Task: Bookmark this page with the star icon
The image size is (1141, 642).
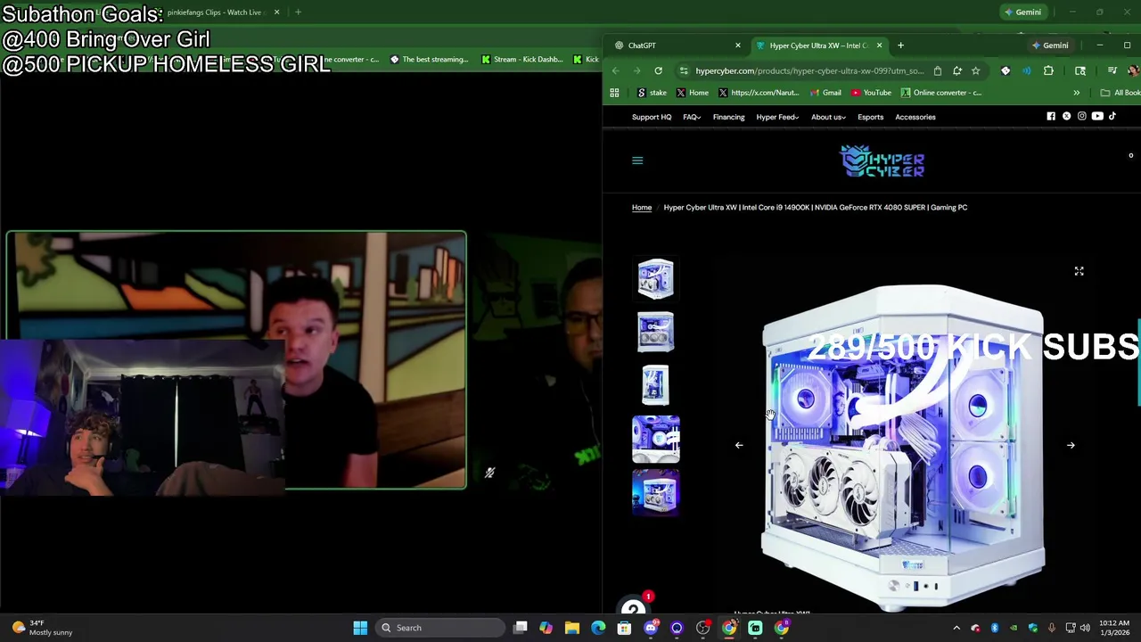Action: point(975,70)
